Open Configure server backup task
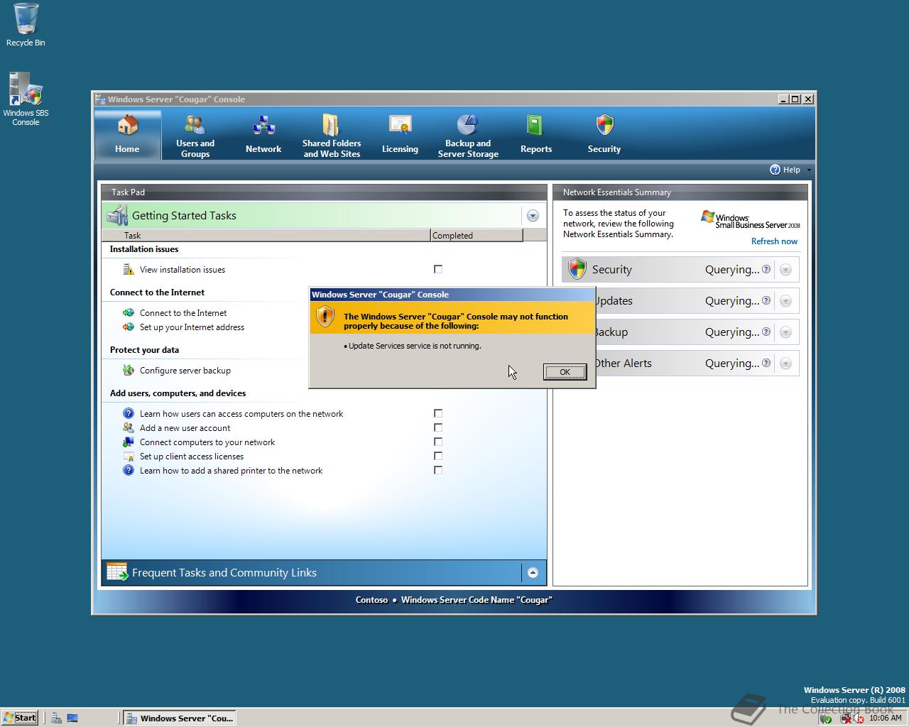This screenshot has width=909, height=727. coord(185,371)
